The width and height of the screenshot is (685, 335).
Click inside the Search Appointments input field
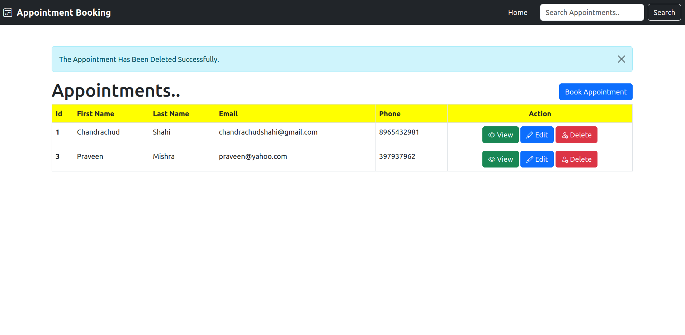pyautogui.click(x=591, y=12)
